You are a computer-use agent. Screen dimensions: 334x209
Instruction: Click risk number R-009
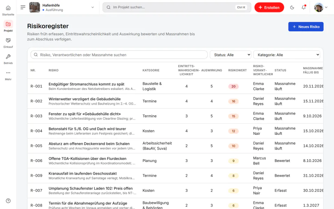click(x=36, y=176)
